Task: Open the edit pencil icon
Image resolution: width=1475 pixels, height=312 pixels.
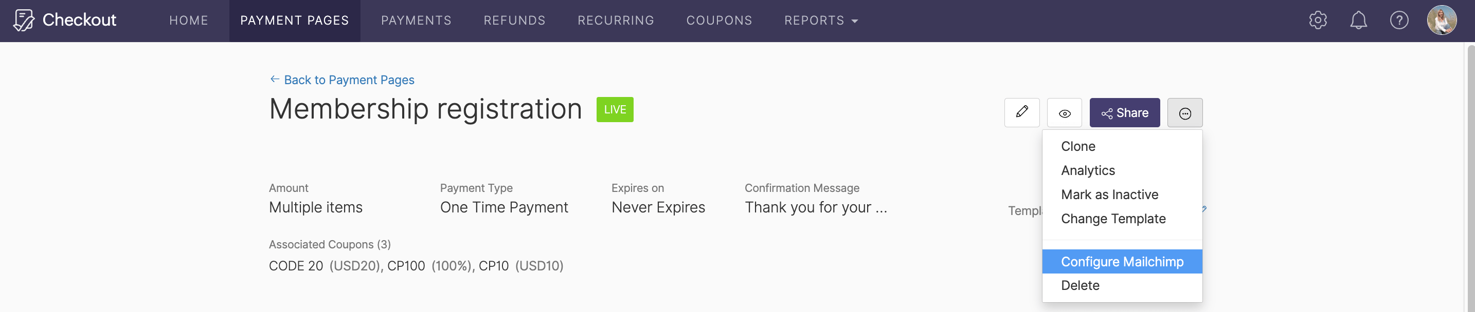Action: click(x=1021, y=112)
